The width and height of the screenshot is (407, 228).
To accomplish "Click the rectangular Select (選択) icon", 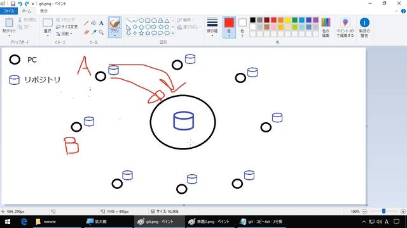I will tap(48, 23).
